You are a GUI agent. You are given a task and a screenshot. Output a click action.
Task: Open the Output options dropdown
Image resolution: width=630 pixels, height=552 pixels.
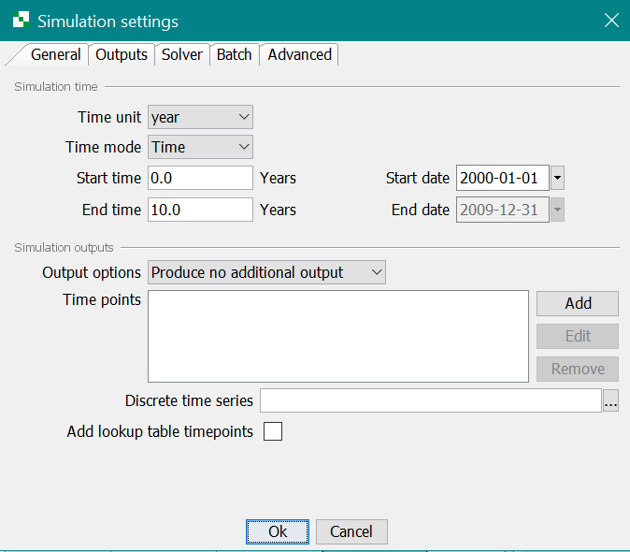click(x=266, y=272)
